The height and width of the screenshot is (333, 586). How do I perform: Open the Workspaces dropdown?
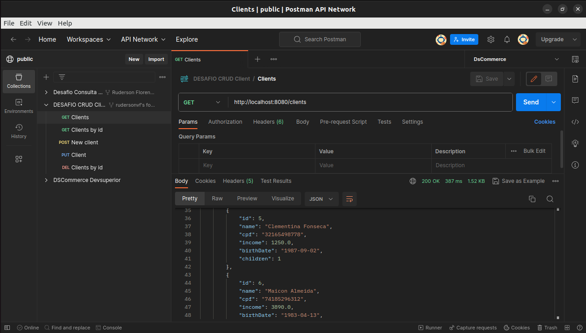(x=88, y=39)
